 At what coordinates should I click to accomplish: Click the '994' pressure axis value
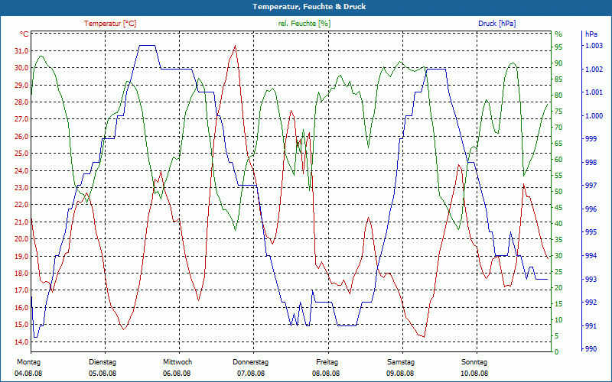coord(591,256)
